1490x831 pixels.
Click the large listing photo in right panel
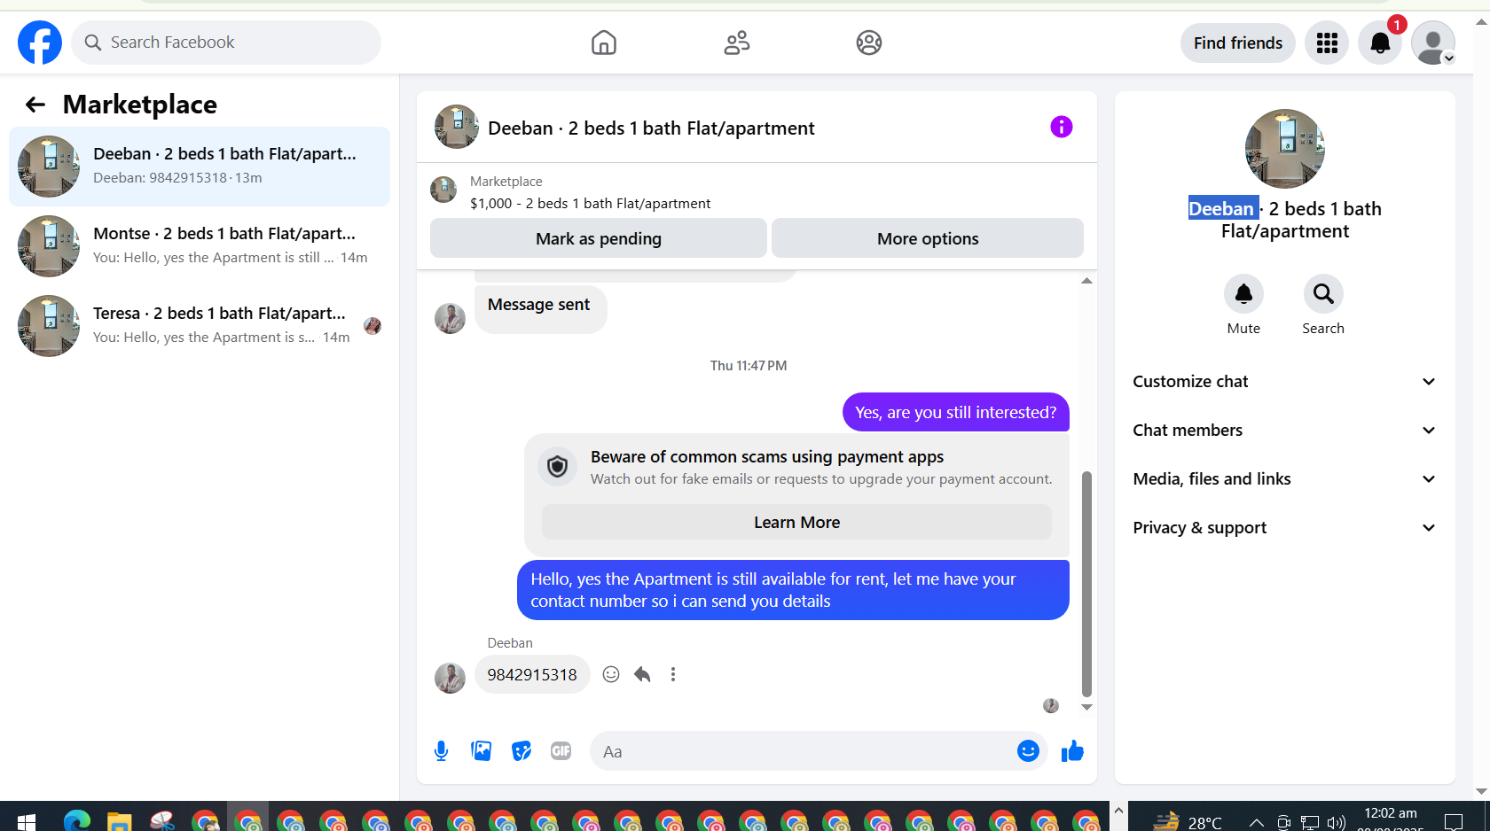pyautogui.click(x=1285, y=149)
